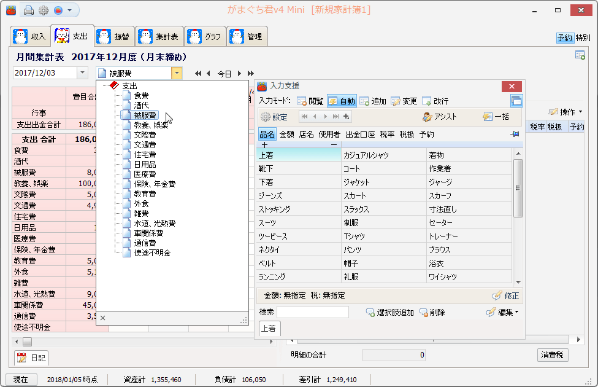The image size is (598, 387).
Task: Click the pin icon in 入力支援
Action: 515,135
